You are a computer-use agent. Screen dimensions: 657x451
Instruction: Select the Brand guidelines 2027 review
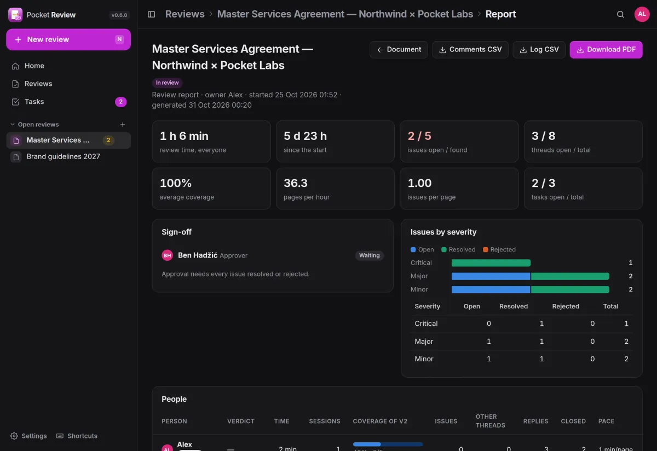click(68, 156)
